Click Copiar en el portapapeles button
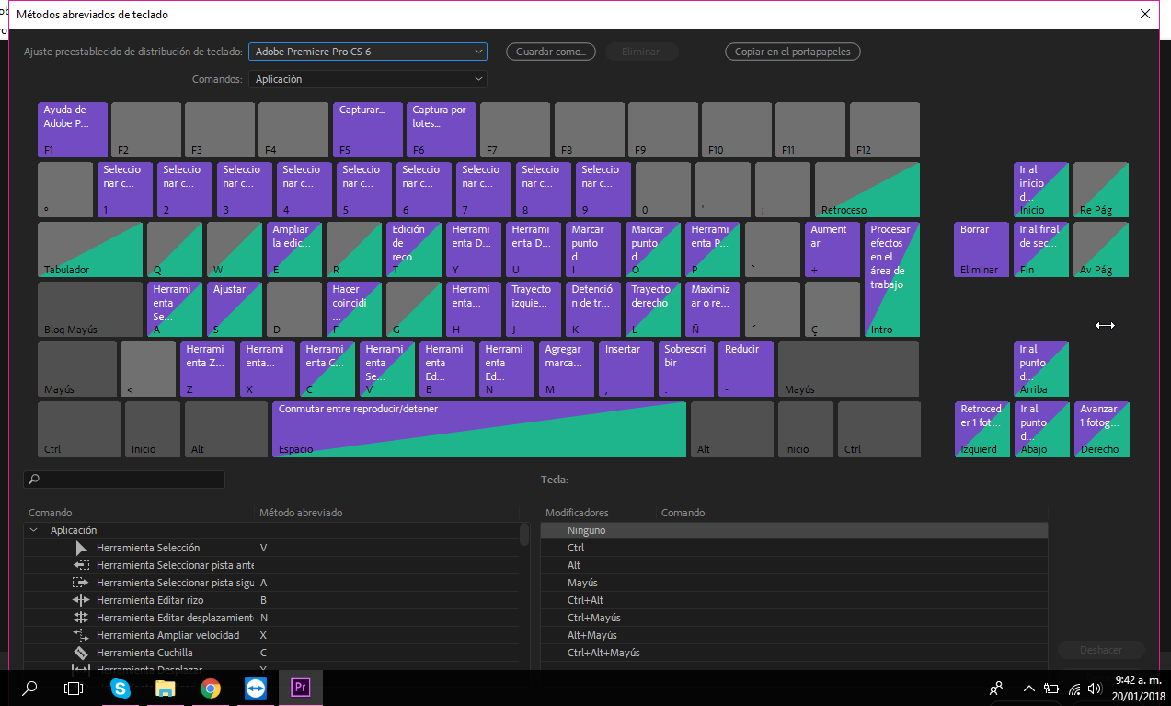Screen dimensions: 1171x706 (x=793, y=52)
